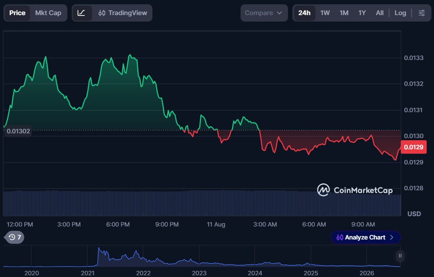434x277 pixels.
Task: Click the red 0.0129 current price tag
Action: point(414,147)
